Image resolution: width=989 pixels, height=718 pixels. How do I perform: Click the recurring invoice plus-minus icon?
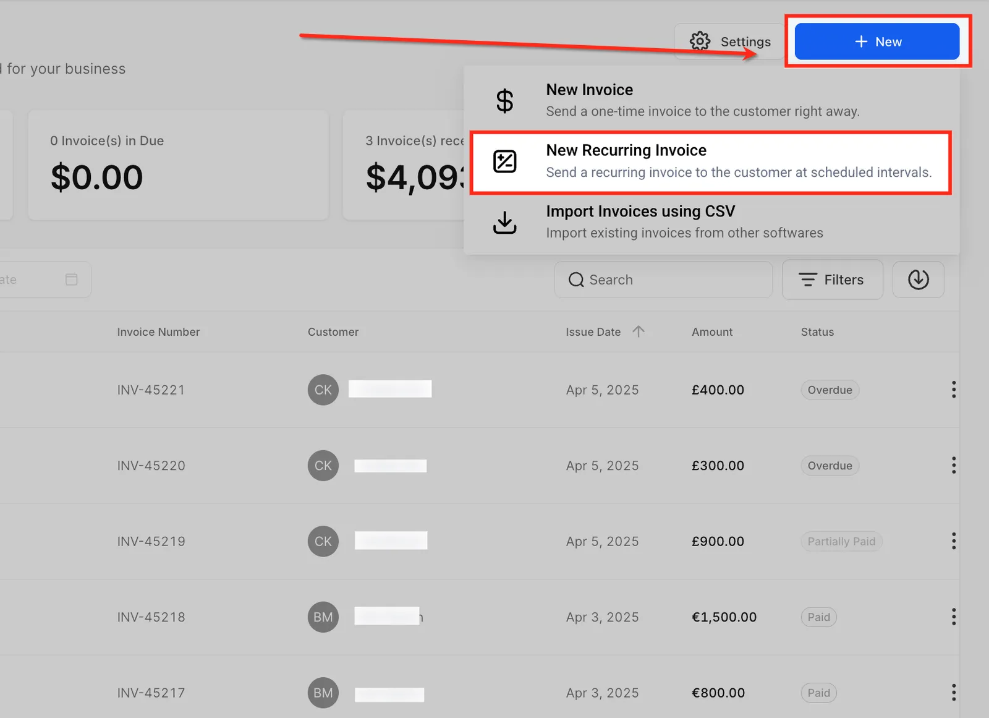tap(504, 161)
